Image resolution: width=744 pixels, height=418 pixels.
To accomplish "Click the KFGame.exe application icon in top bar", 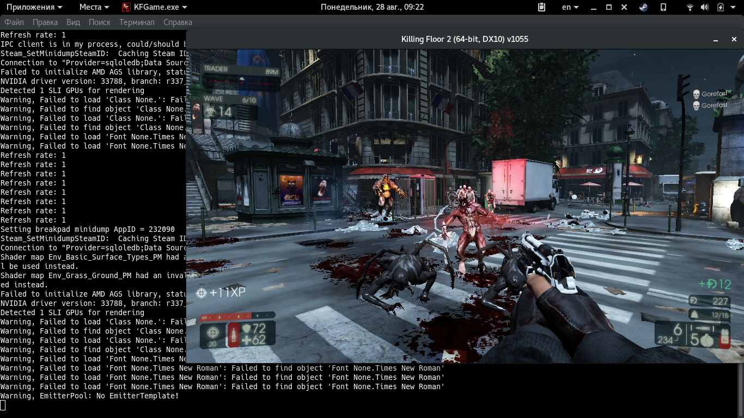I will point(126,7).
